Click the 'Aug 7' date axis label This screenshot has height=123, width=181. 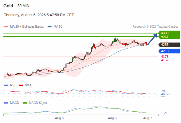pyautogui.click(x=148, y=118)
